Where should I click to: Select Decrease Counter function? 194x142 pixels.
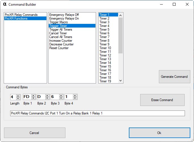point(72,44)
